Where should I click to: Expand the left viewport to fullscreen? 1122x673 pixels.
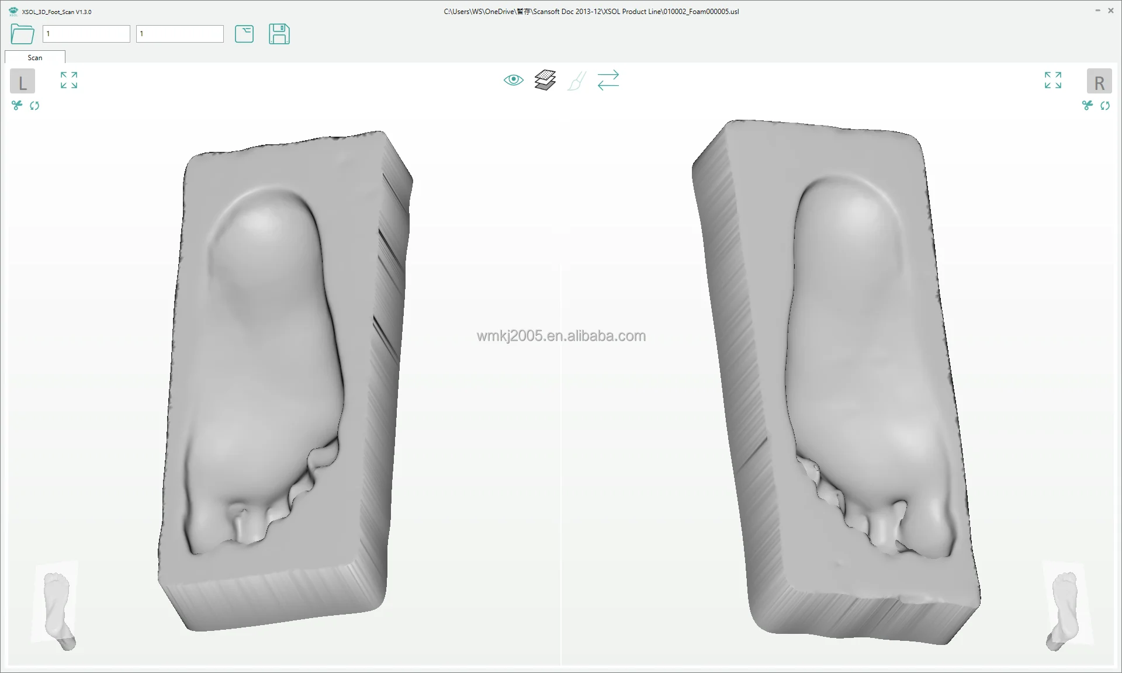coord(68,80)
